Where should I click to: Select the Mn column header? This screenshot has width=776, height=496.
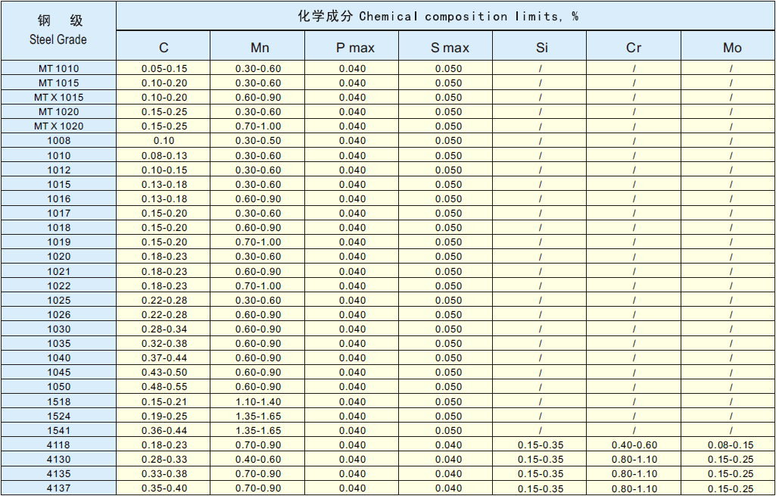coord(259,48)
